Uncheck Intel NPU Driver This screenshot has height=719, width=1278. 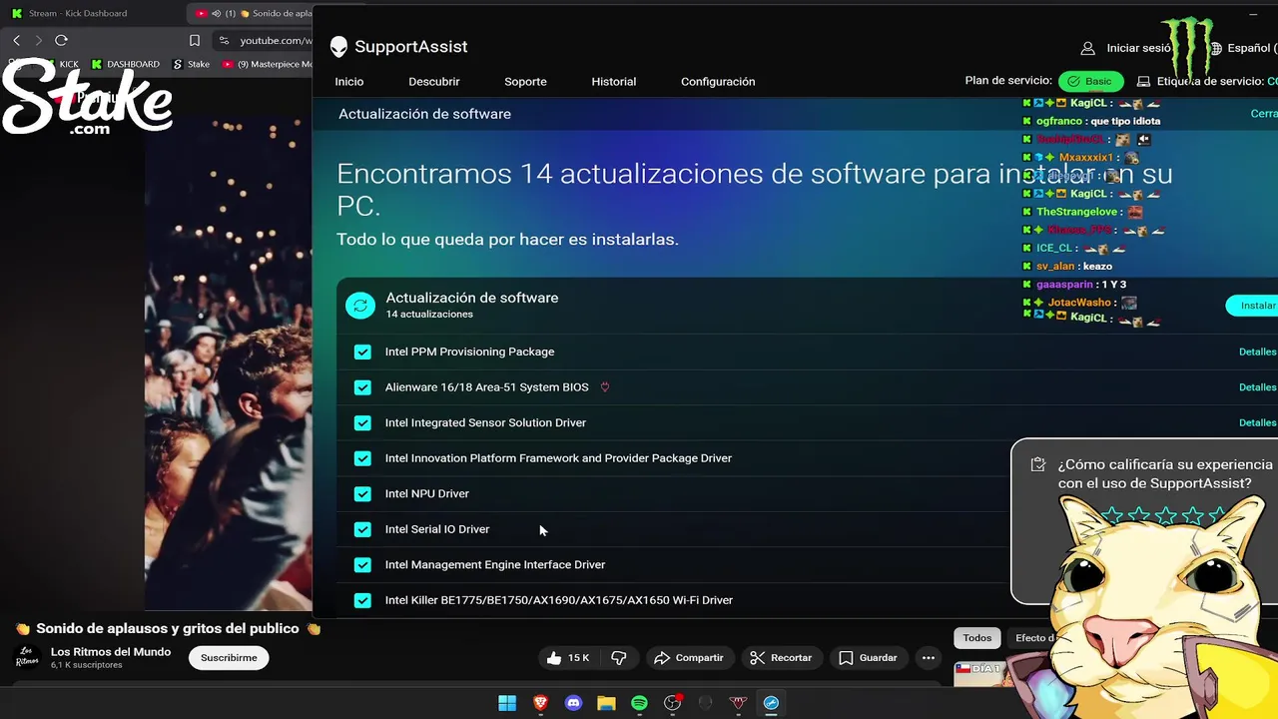click(362, 493)
